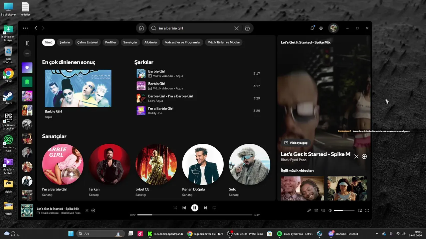Expand Your Library sidebar icon
Screen dimensions: 426x239
(x=27, y=43)
